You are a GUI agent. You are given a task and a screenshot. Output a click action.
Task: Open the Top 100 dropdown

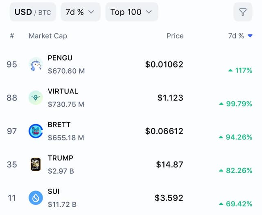(x=132, y=12)
